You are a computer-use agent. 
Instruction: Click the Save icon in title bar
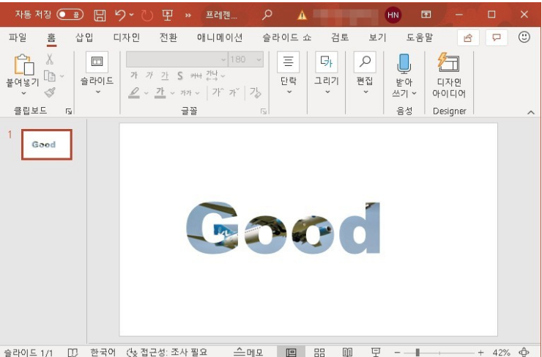tap(100, 14)
